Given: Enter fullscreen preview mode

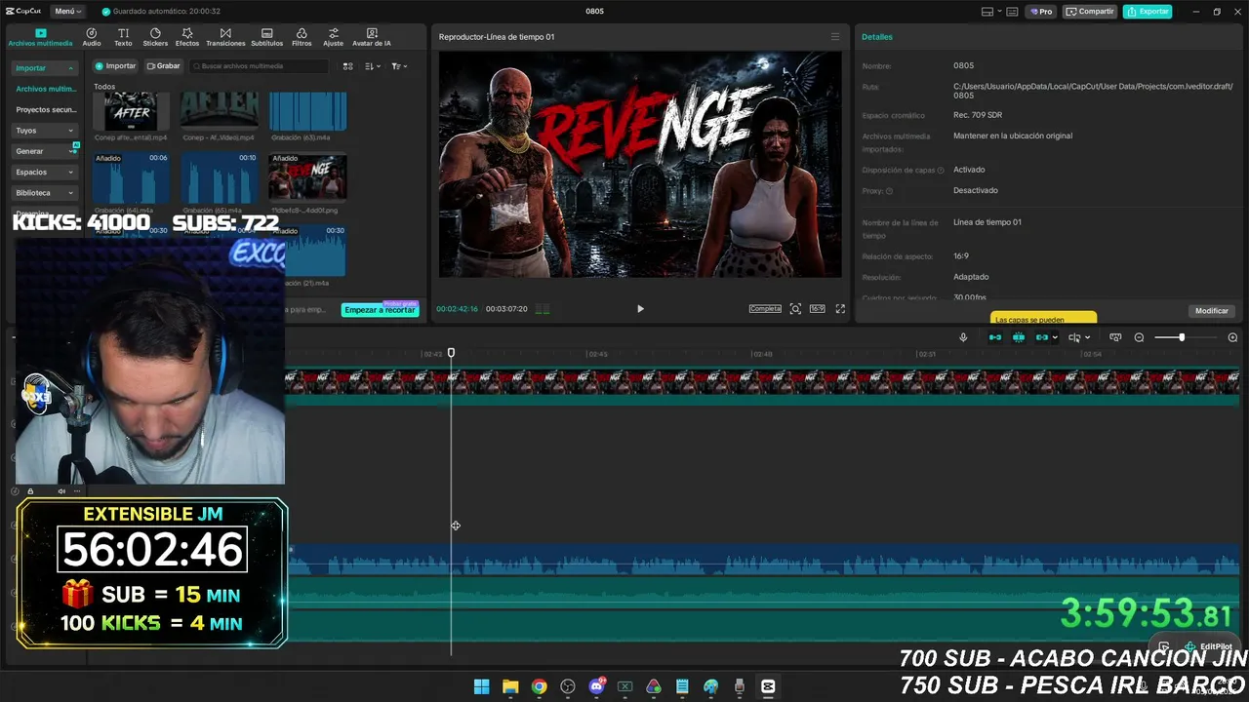Looking at the screenshot, I should (840, 309).
